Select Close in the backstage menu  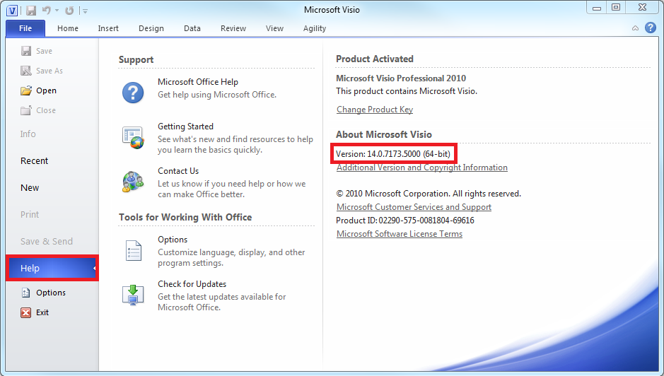click(46, 110)
